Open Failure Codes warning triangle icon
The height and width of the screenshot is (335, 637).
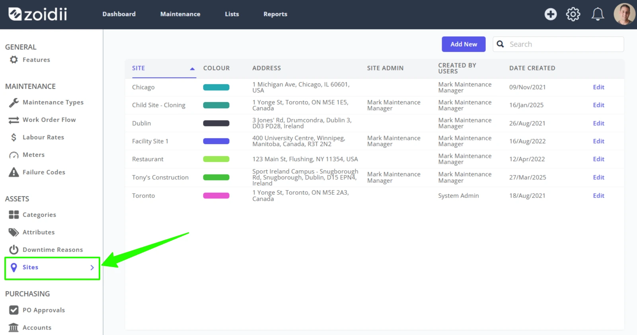click(14, 172)
